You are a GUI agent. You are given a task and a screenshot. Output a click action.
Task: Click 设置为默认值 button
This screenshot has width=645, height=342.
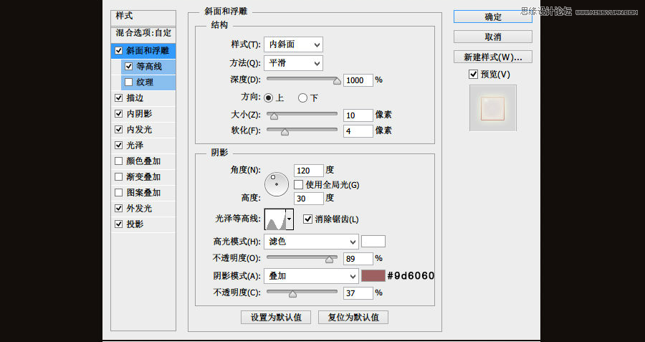tap(276, 317)
